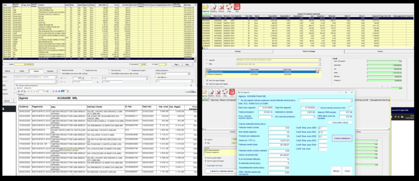The height and width of the screenshot is (181, 419).
Task: Click Anno year stepper field showing 2025
Action: [x=78, y=78]
